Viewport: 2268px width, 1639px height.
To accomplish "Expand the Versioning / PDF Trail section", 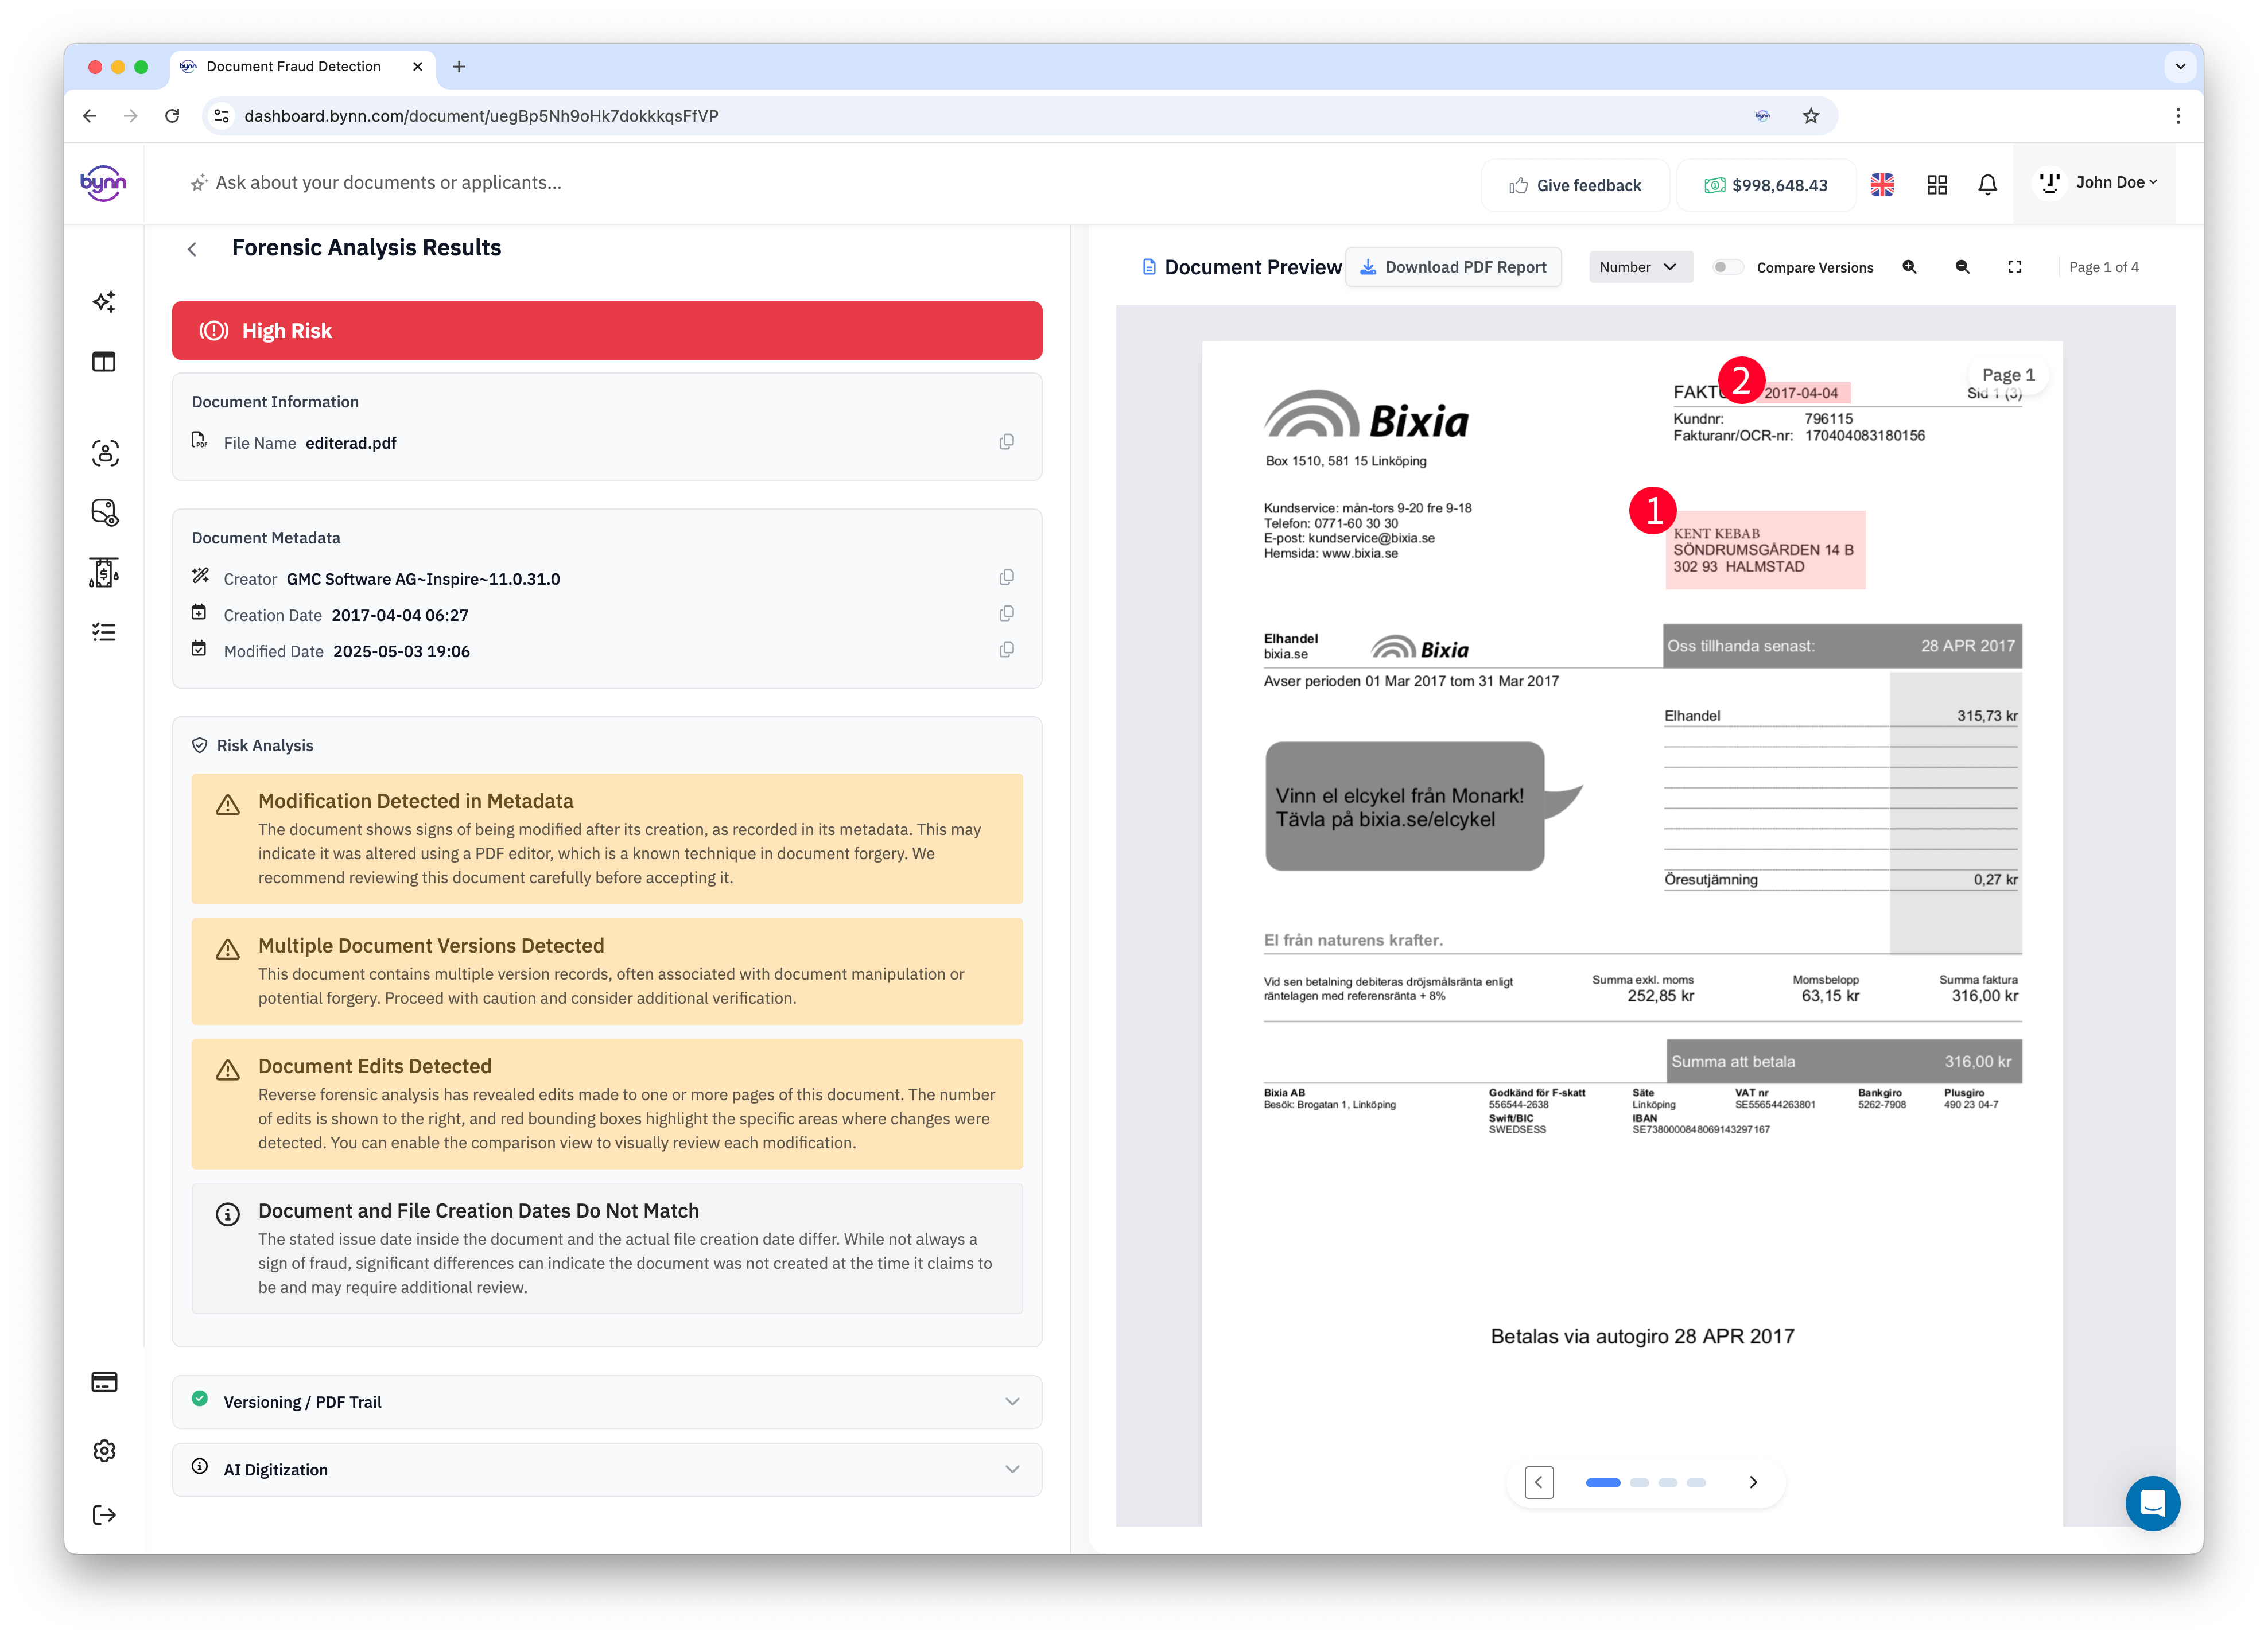I will (607, 1401).
